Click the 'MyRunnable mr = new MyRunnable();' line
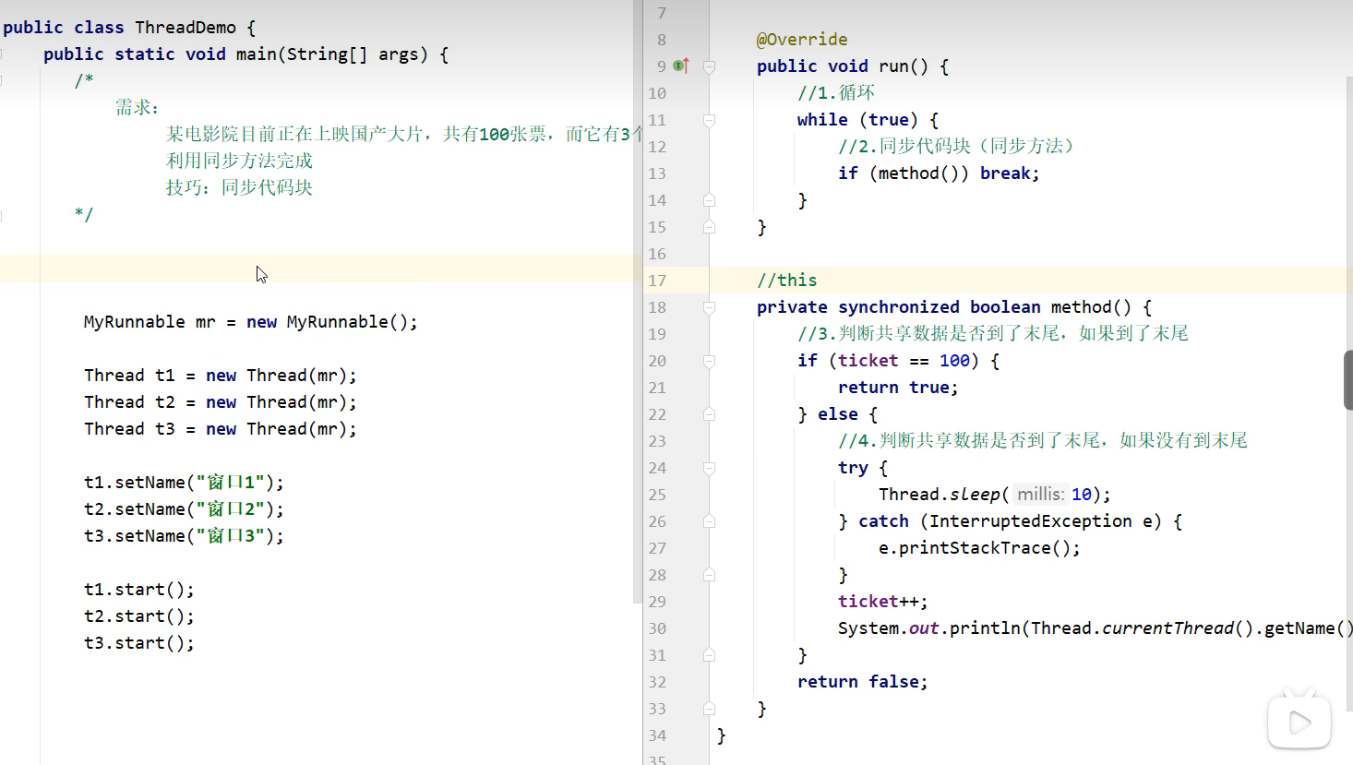 [250, 322]
